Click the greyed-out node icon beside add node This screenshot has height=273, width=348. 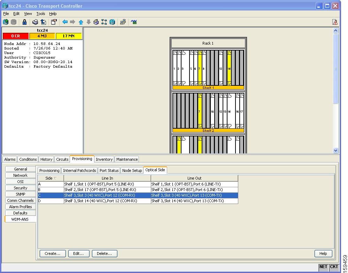14,22
